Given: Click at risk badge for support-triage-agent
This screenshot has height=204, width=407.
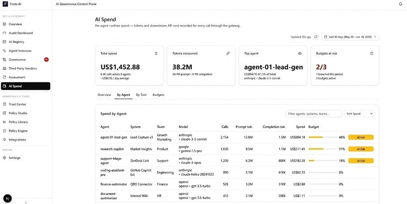Looking at the screenshot, I should [x=361, y=161].
